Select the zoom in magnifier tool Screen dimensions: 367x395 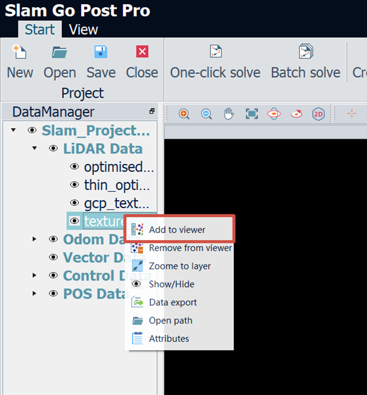coord(184,114)
